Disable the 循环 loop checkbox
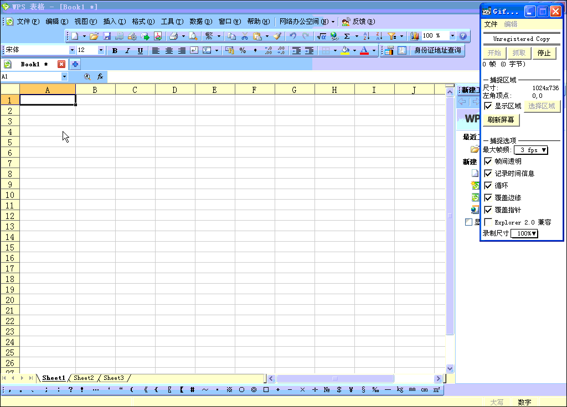 coord(488,186)
